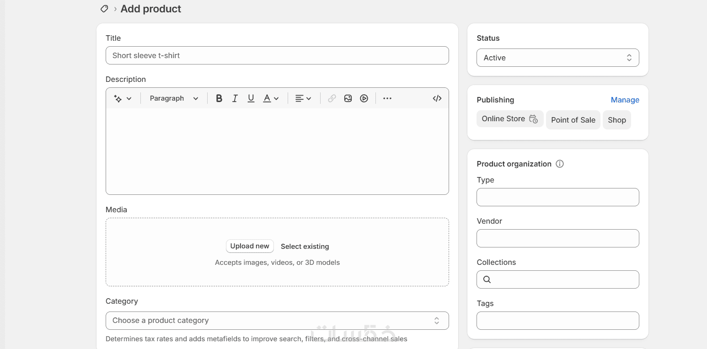
Task: Open AI magic text generation menu
Action: (x=123, y=98)
